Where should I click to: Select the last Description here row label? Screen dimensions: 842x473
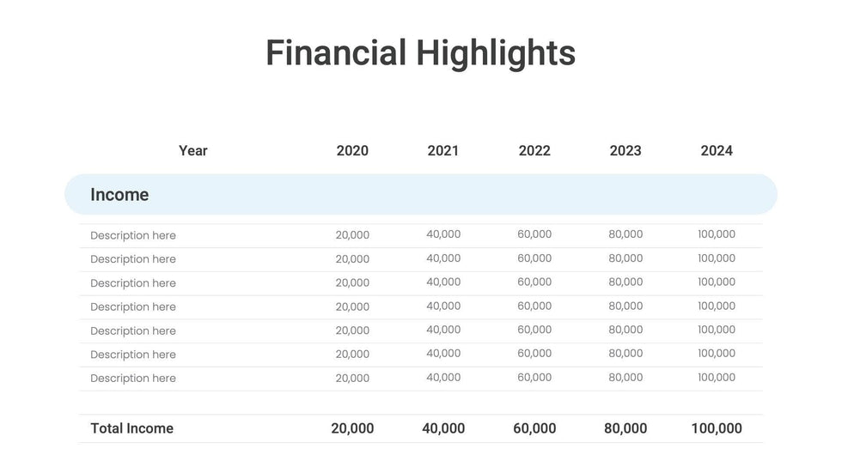(x=133, y=378)
